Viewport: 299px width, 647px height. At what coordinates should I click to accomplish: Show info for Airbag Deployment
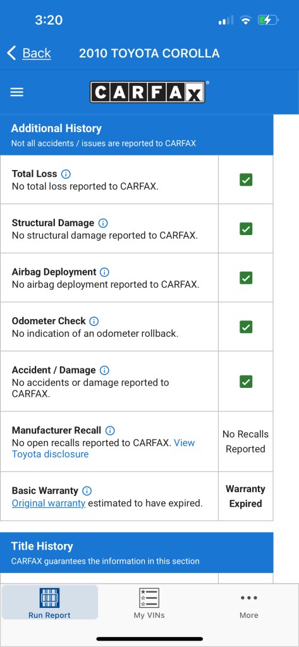click(x=104, y=272)
